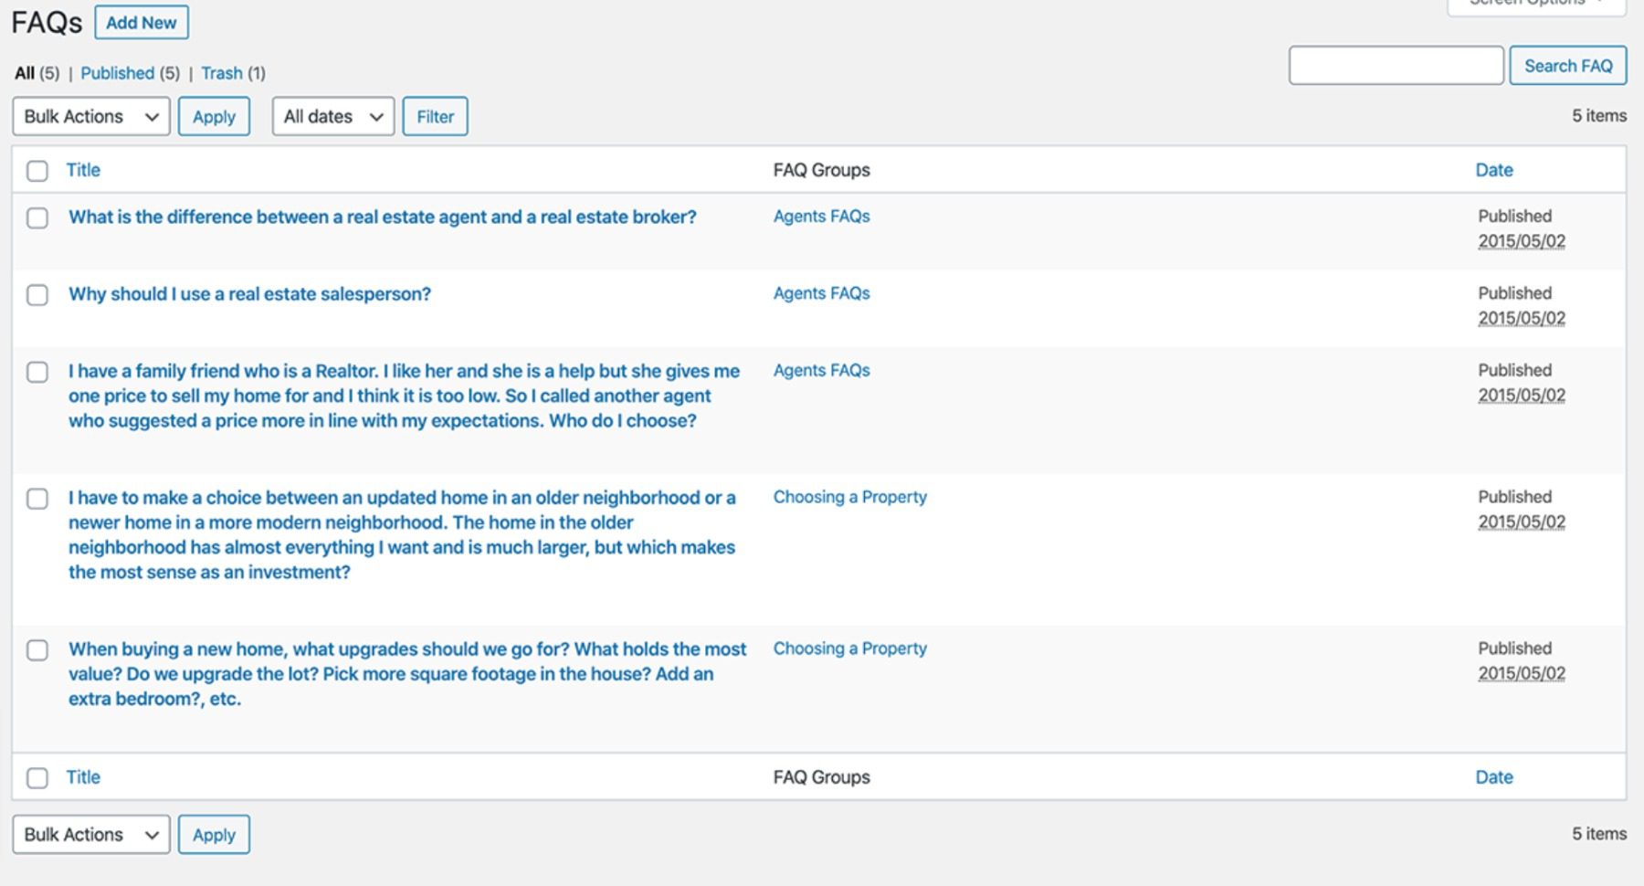Check the box for agent versus broker FAQ
Viewport: 1644px width, 886px height.
point(37,218)
